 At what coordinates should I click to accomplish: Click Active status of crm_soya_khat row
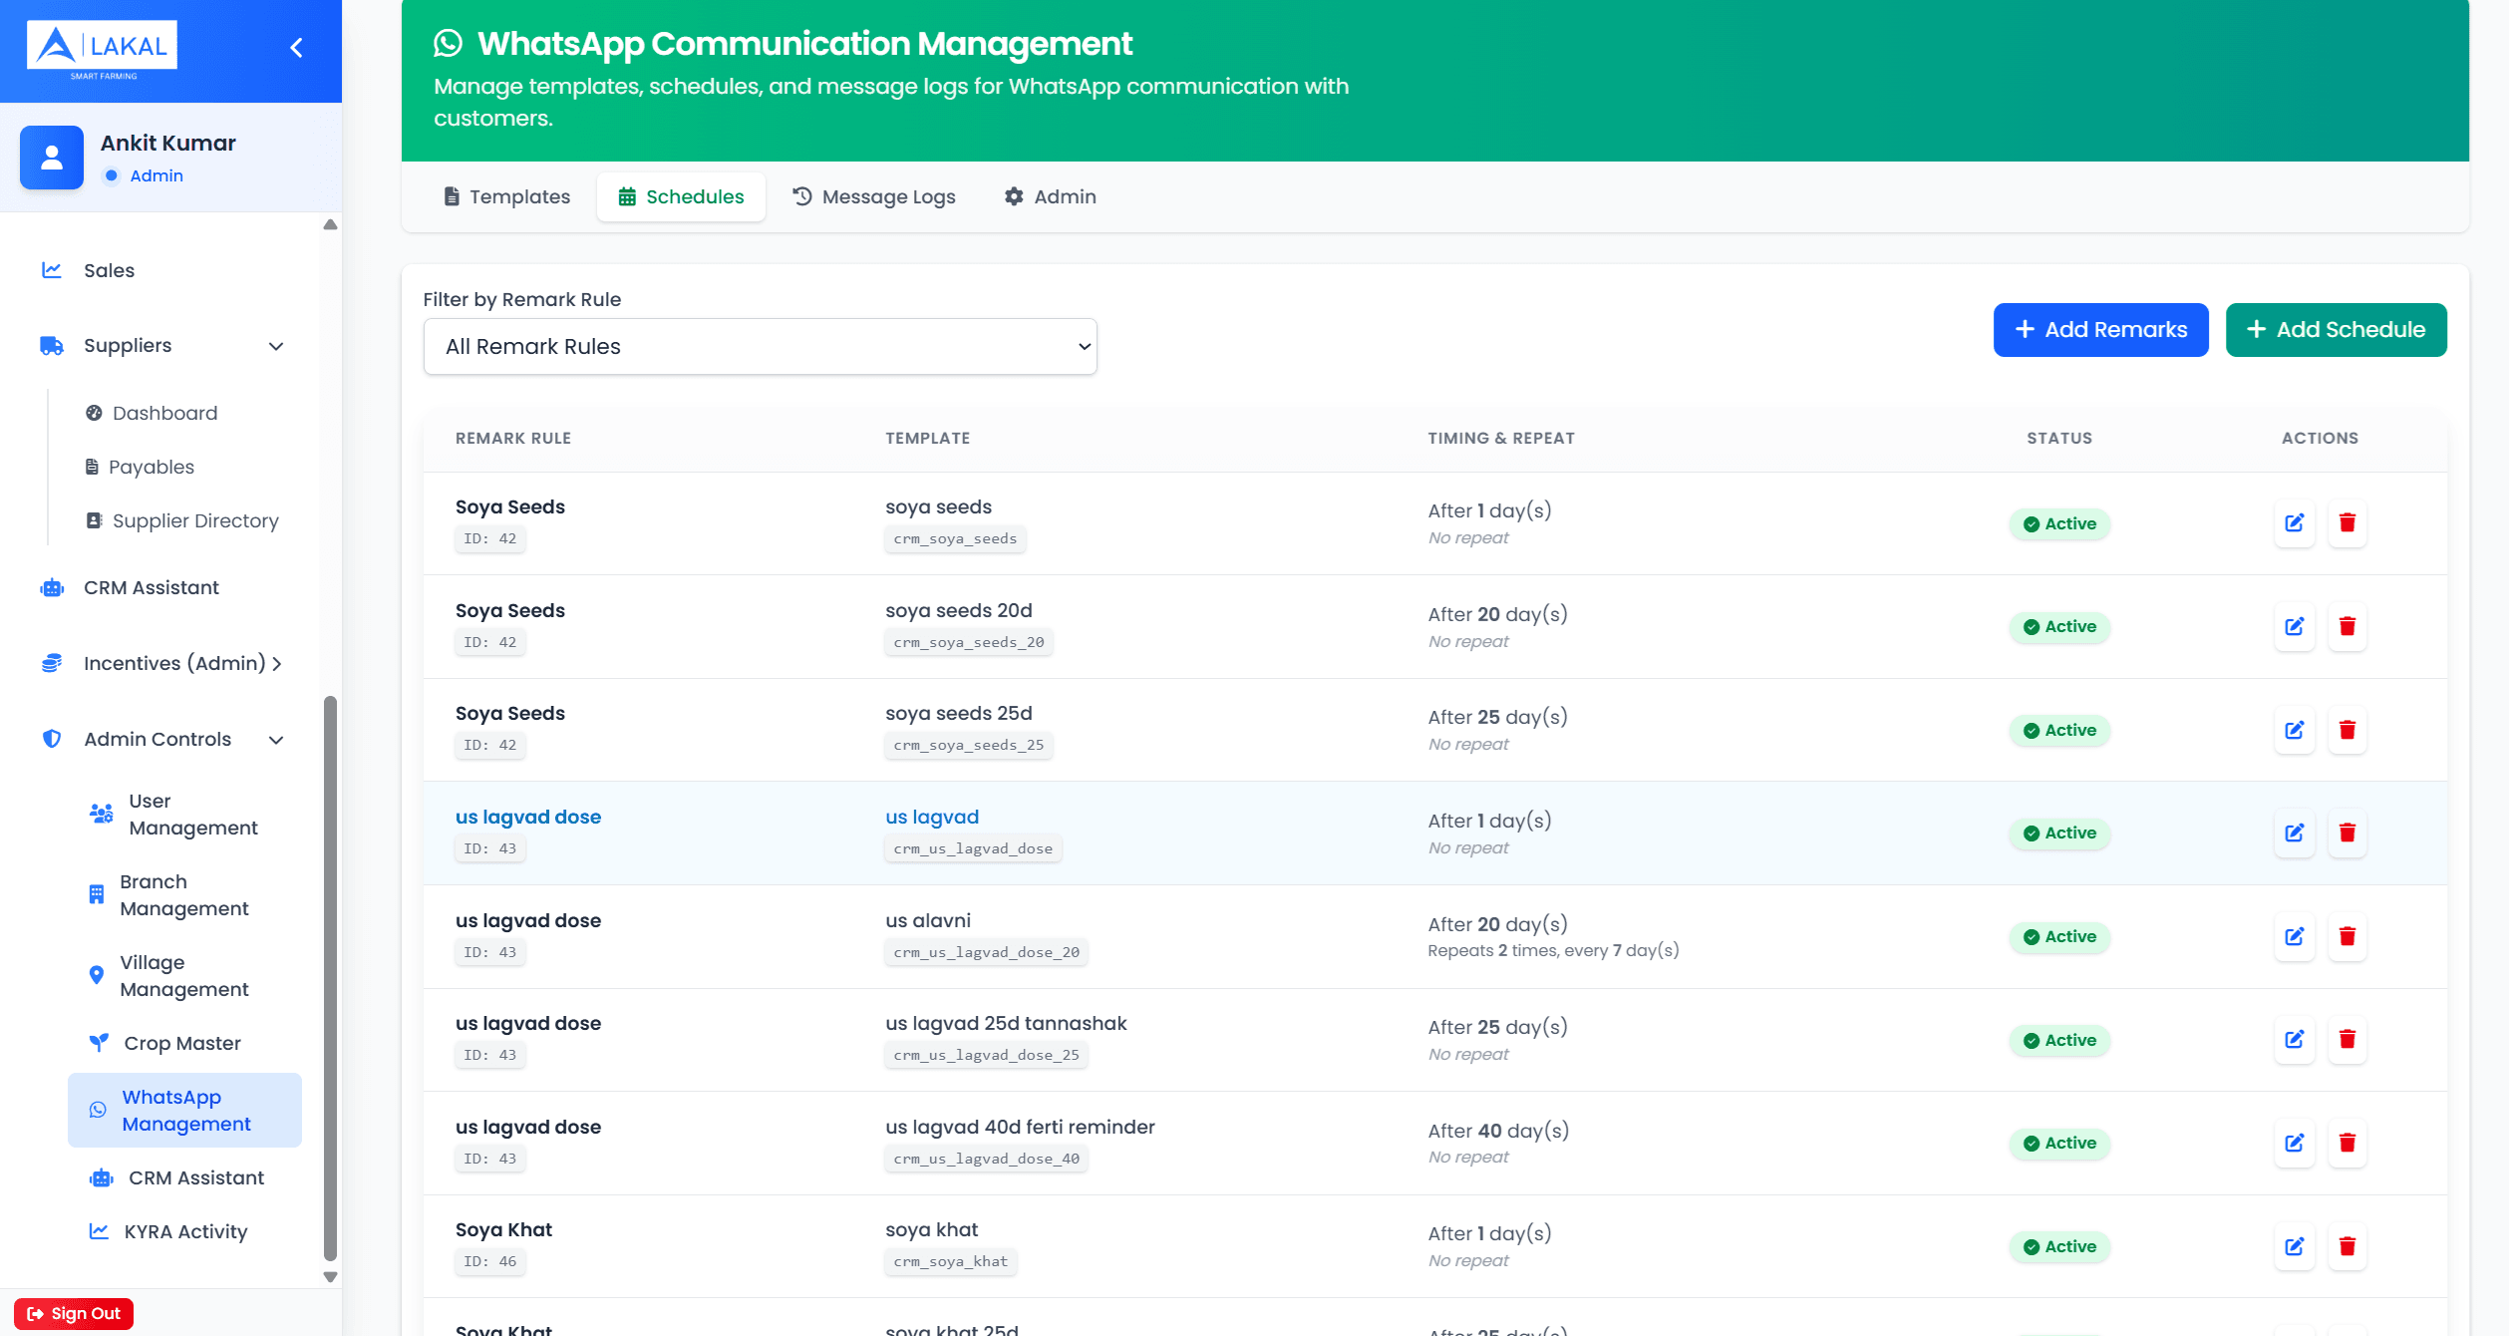click(2059, 1246)
